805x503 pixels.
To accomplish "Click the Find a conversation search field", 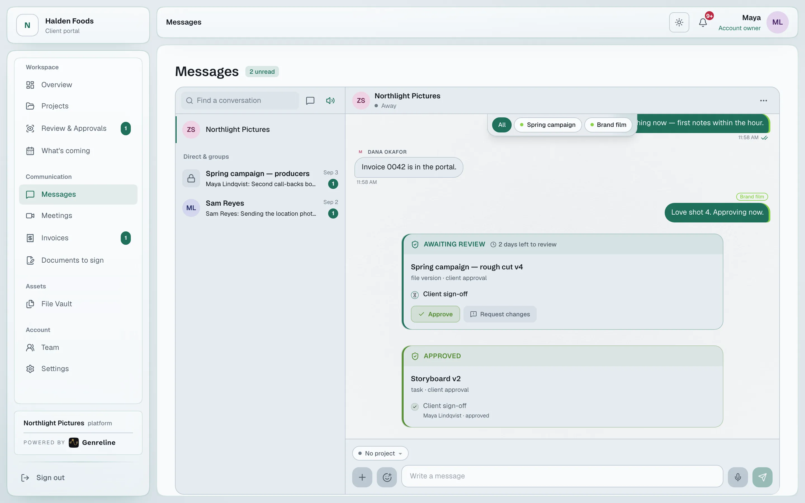I will coord(240,101).
